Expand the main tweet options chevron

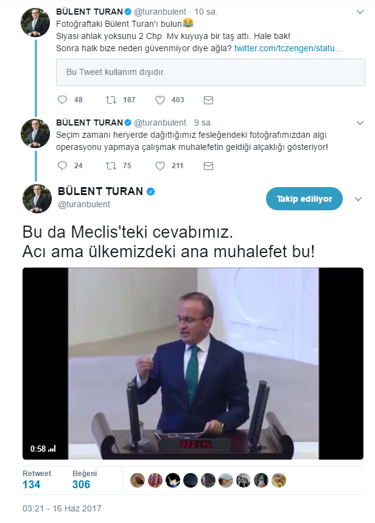359,199
